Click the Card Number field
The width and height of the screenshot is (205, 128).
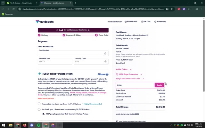click(74, 53)
